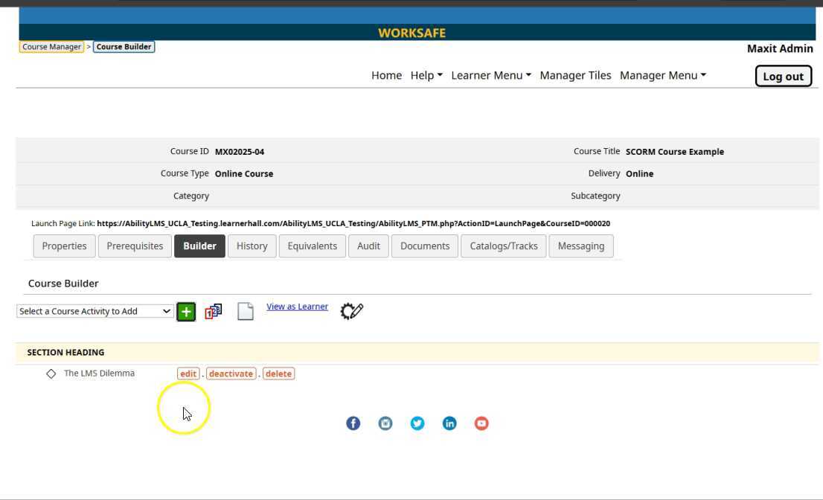Viewport: 823px width, 500px height.
Task: Click the View as Learner link
Action: point(297,307)
